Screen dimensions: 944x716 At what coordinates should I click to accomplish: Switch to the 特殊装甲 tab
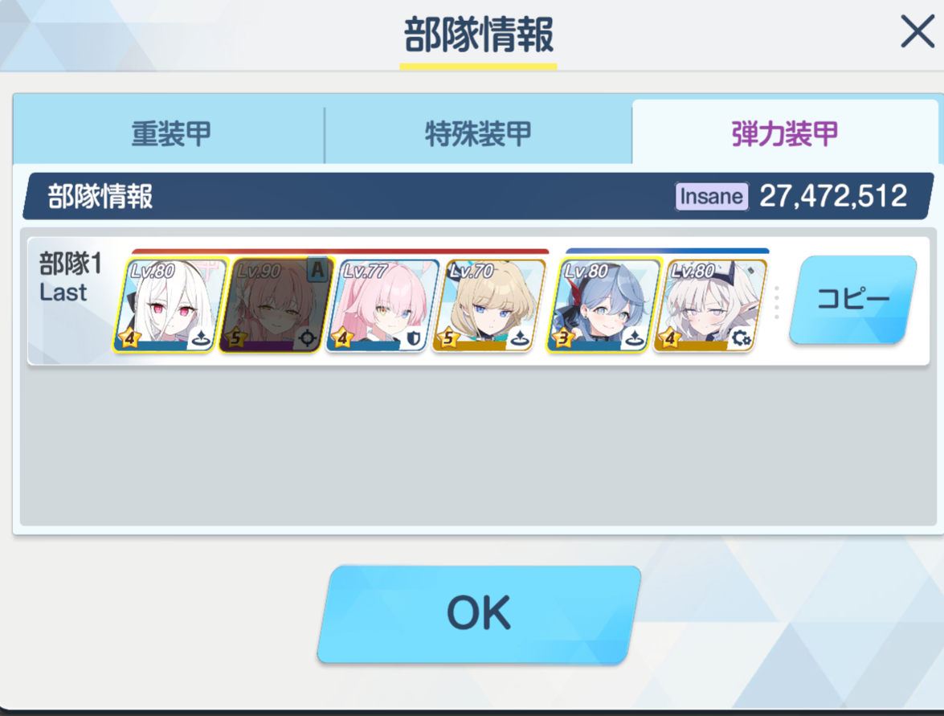(x=478, y=133)
